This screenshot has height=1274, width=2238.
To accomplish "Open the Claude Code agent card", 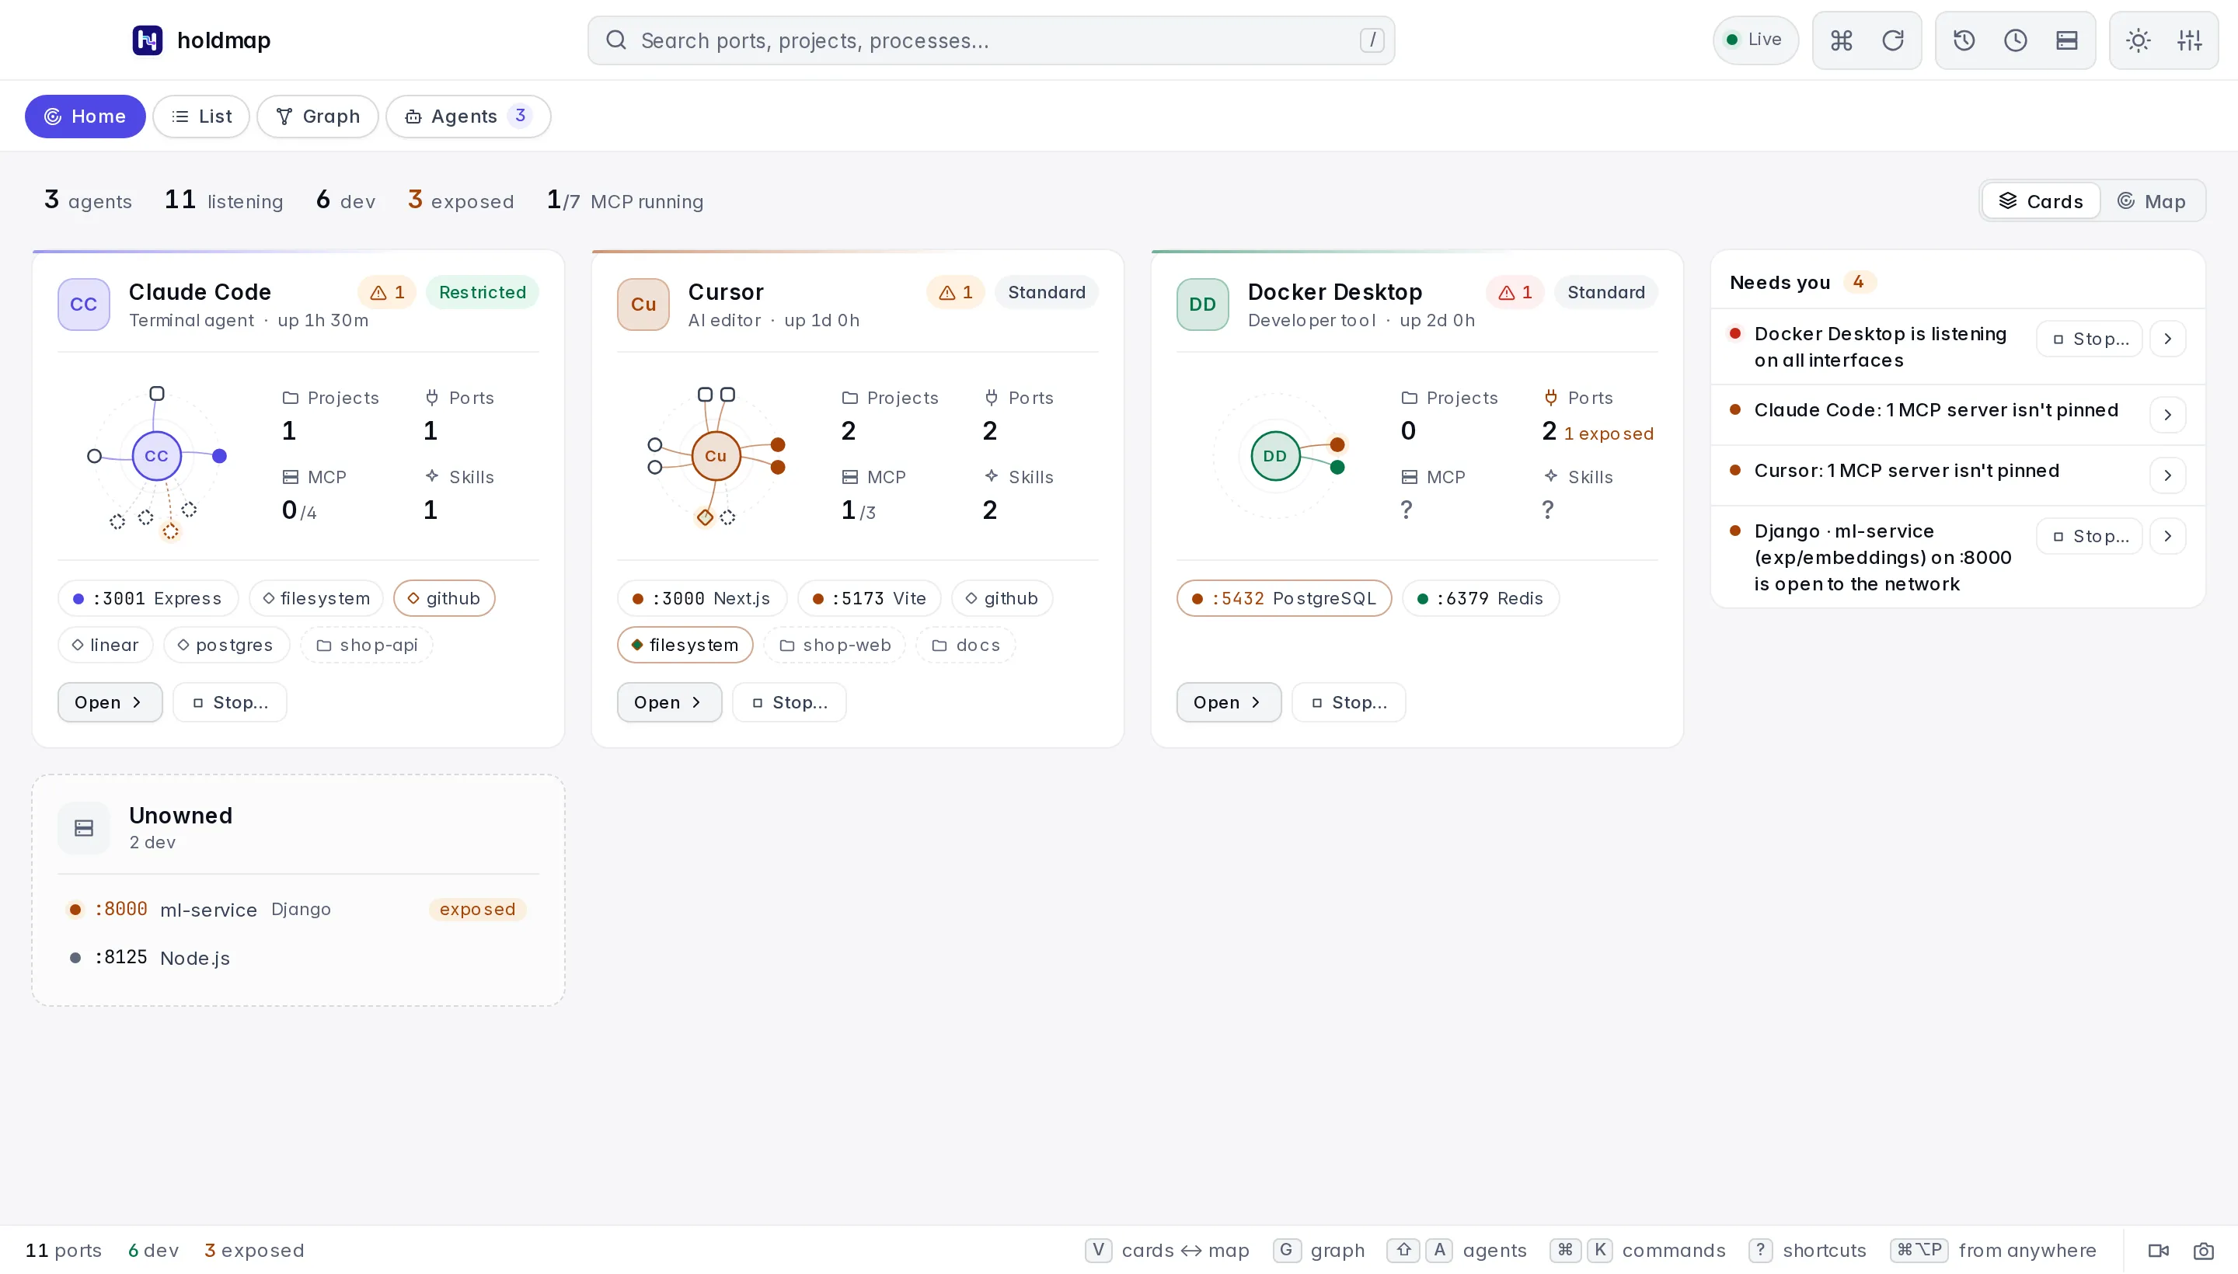I will click(110, 702).
